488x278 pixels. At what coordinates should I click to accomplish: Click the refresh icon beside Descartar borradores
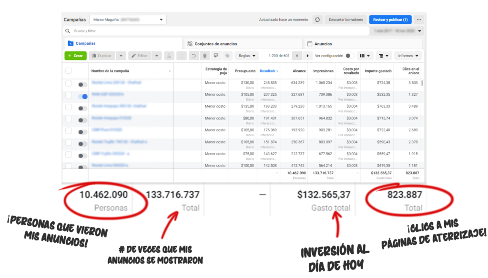point(317,20)
